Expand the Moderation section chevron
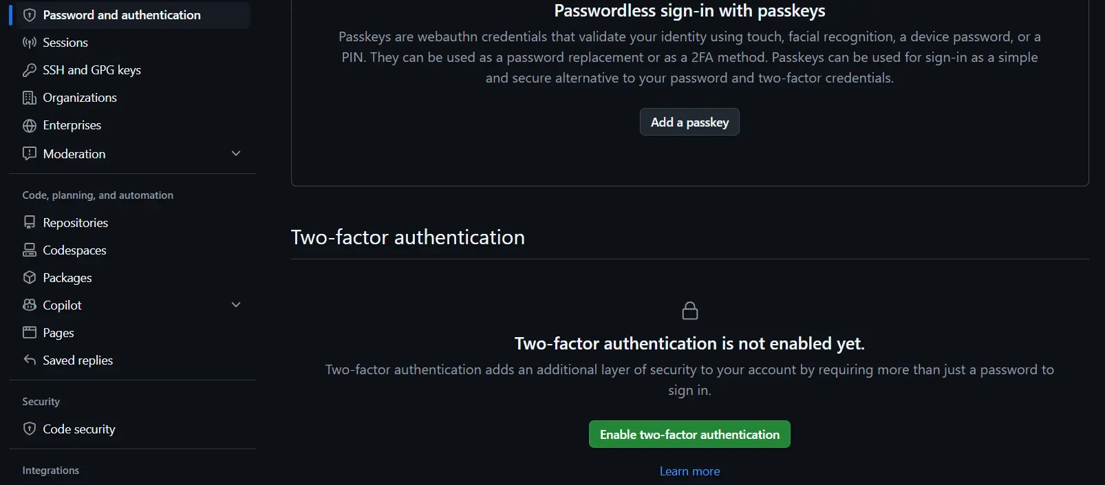Image resolution: width=1105 pixels, height=485 pixels. [x=236, y=153]
